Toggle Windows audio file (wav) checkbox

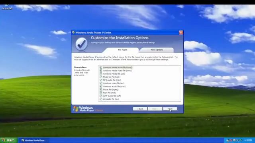point(101,87)
